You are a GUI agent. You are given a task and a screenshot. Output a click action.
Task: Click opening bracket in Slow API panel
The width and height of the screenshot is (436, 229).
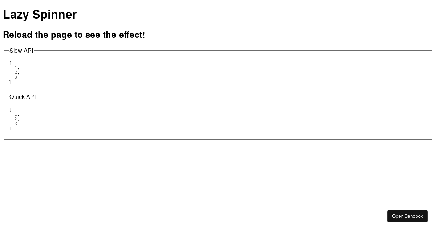10,63
